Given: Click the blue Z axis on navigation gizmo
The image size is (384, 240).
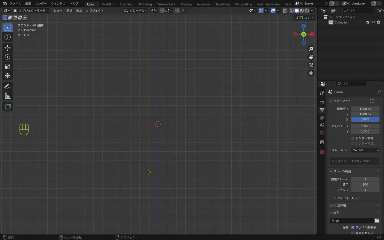Looking at the screenshot, I should point(304,26).
